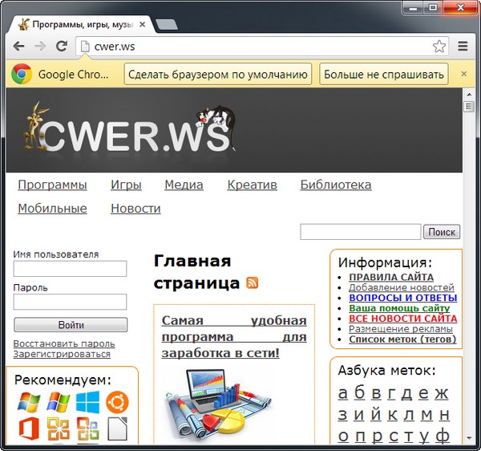Open the Chrome hamburger menu
481x451 pixels.
[x=463, y=47]
